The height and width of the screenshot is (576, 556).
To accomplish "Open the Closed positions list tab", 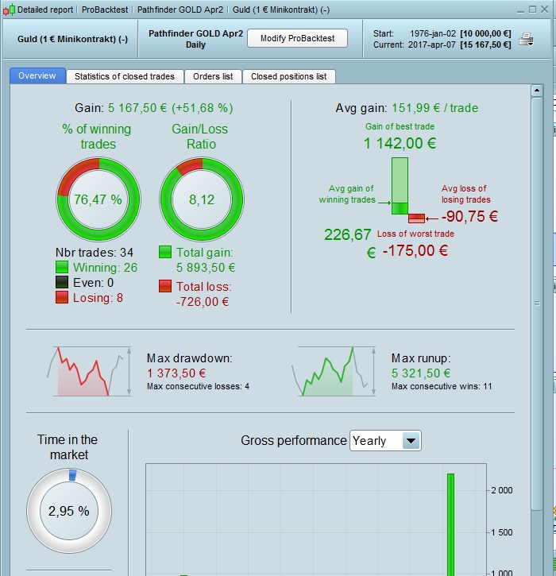I will pyautogui.click(x=288, y=76).
